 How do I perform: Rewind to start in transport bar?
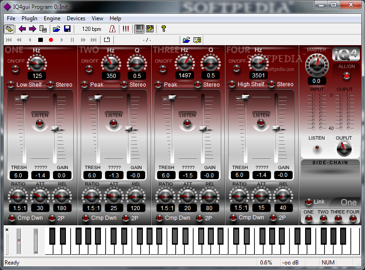[9, 40]
